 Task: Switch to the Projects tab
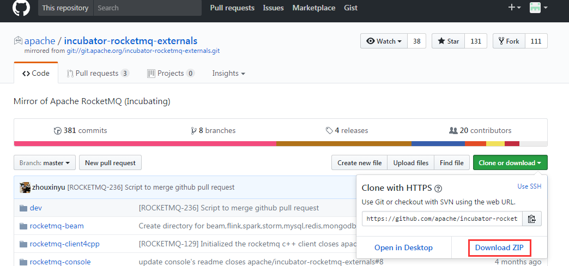[x=171, y=73]
